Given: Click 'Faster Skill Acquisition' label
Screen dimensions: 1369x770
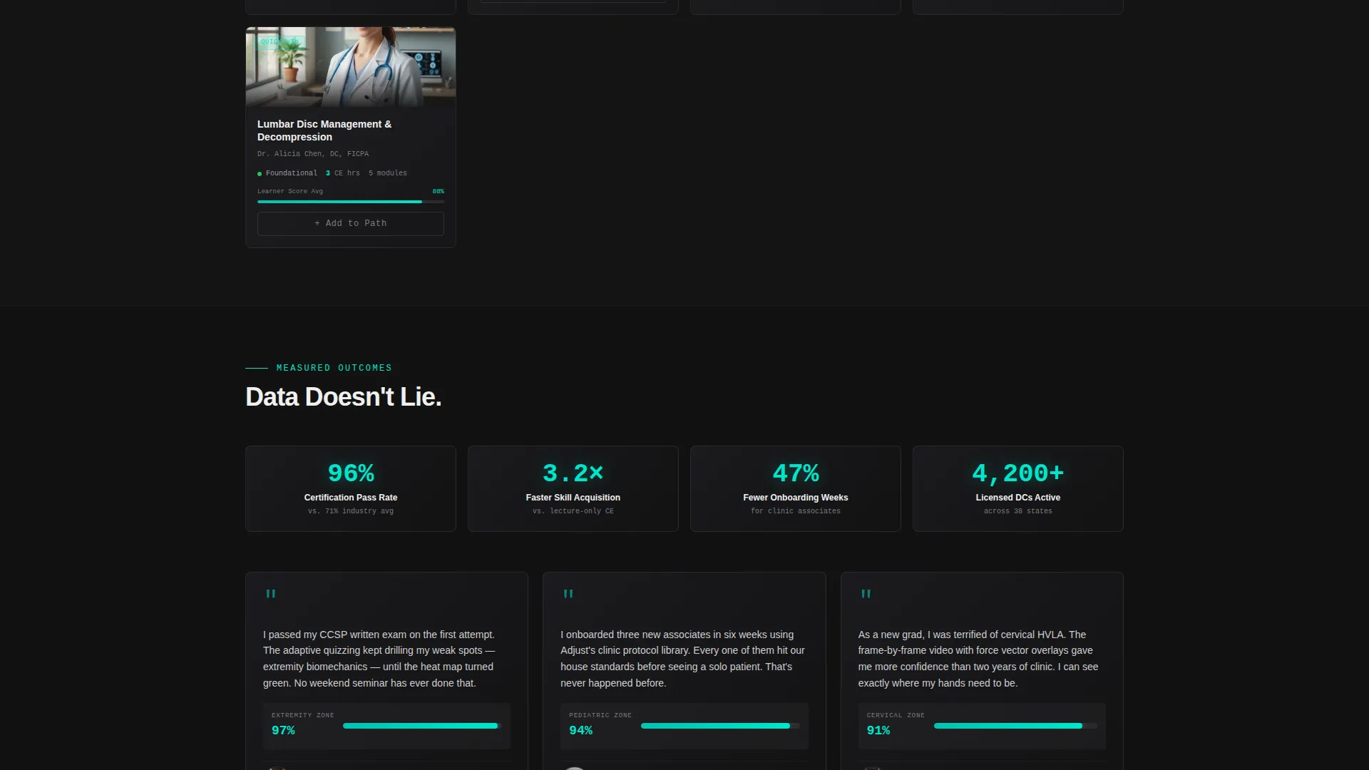Looking at the screenshot, I should coord(573,498).
